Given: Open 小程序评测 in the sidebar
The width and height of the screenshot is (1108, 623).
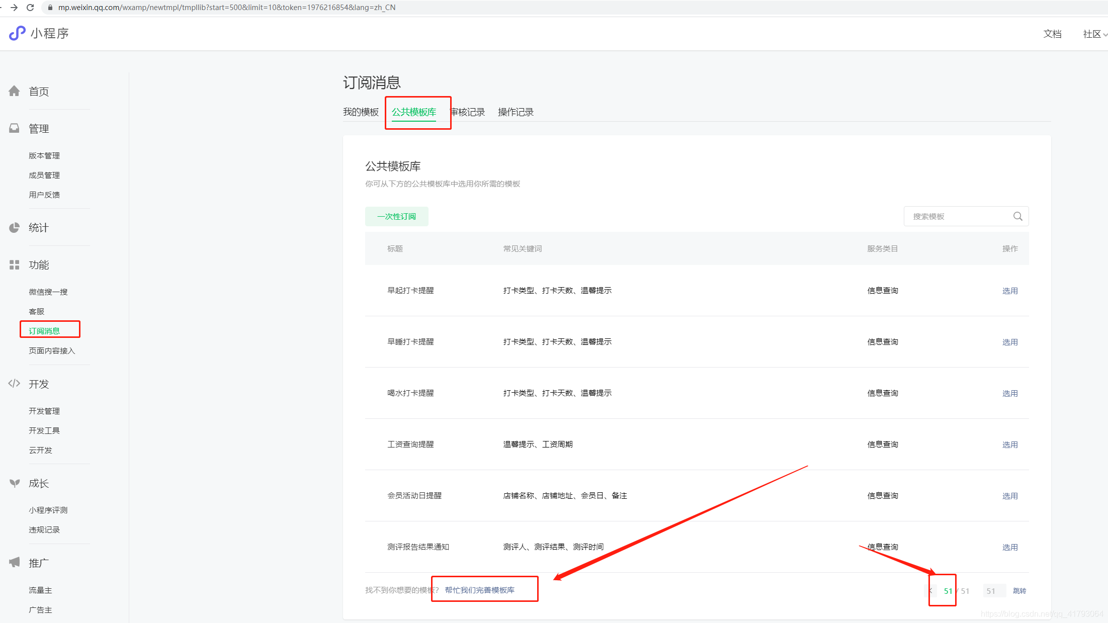Looking at the screenshot, I should pos(48,510).
